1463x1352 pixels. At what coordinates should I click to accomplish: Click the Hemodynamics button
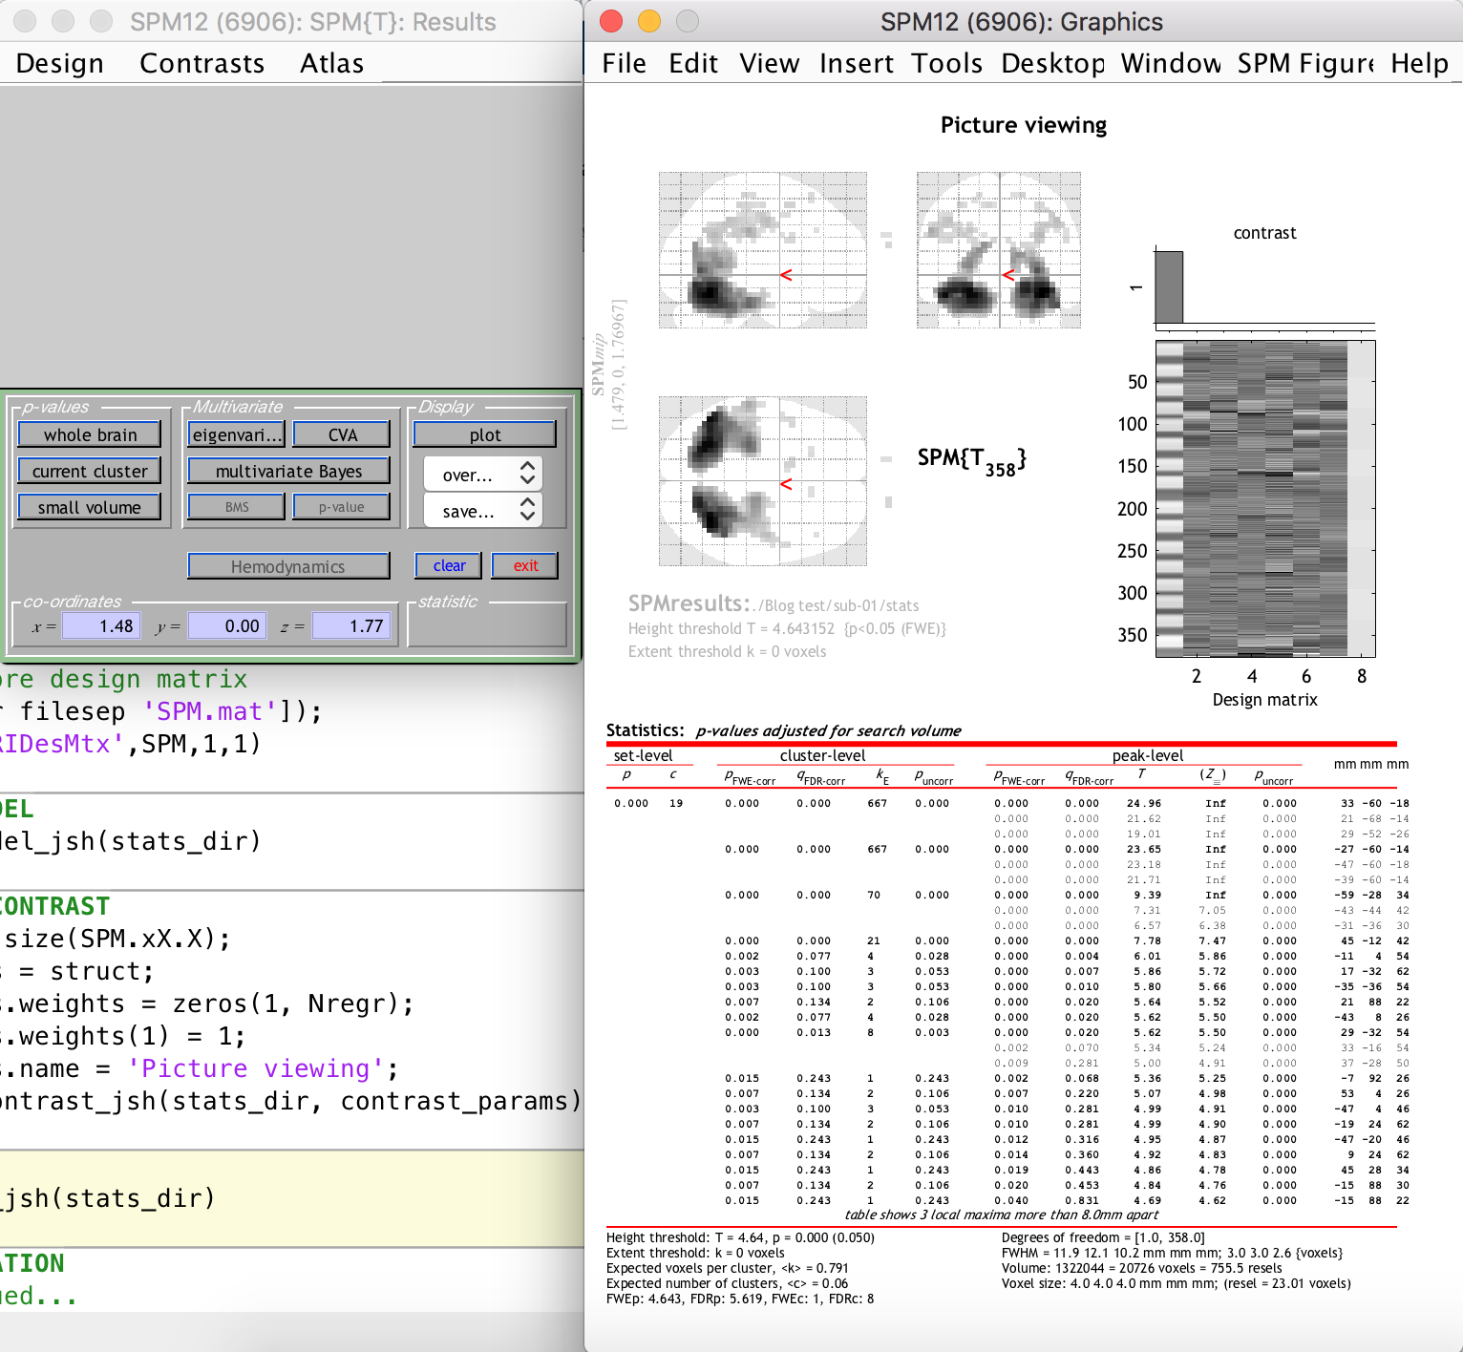tap(288, 566)
